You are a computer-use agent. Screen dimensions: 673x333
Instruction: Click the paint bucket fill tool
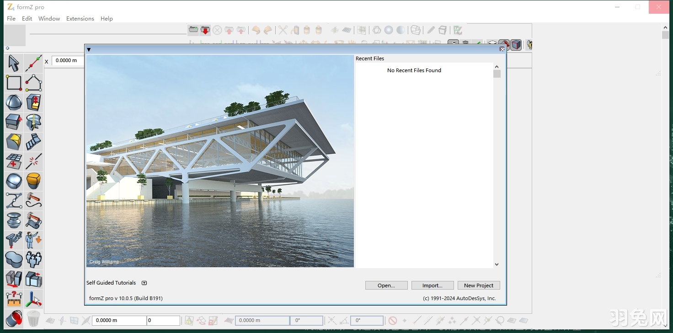coord(14,318)
